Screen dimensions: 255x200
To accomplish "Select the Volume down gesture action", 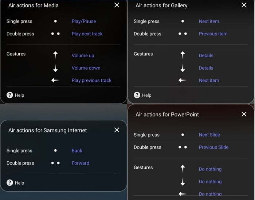I will (86, 68).
